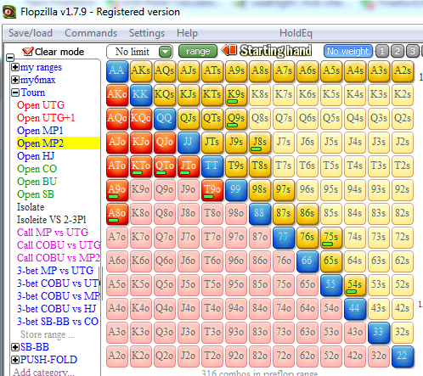423x376 pixels.
Task: Toggle the 99 pocket pair cell
Action: click(236, 189)
